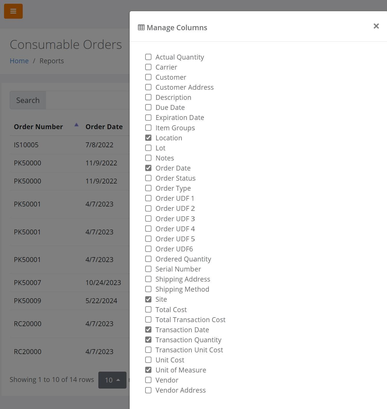This screenshot has width=387, height=409.
Task: Enable the Lot column checkbox
Action: [148, 148]
